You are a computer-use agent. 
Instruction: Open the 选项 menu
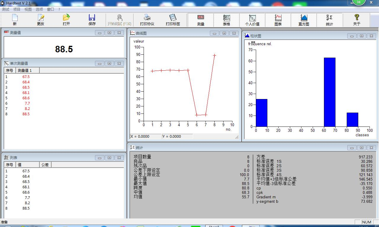[x=39, y=9]
